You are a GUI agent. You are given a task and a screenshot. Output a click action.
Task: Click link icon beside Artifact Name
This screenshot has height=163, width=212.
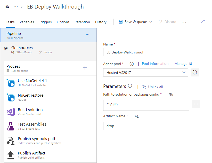pyautogui.click(x=137, y=116)
